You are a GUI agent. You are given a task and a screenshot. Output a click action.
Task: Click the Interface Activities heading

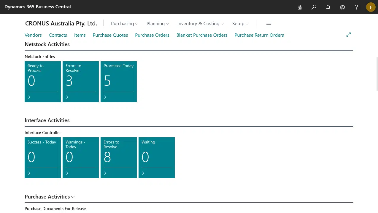tap(47, 120)
